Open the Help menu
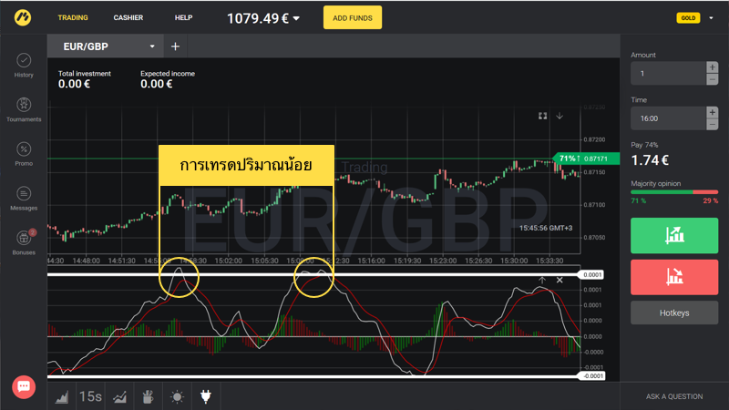The height and width of the screenshot is (410, 729). 183,17
